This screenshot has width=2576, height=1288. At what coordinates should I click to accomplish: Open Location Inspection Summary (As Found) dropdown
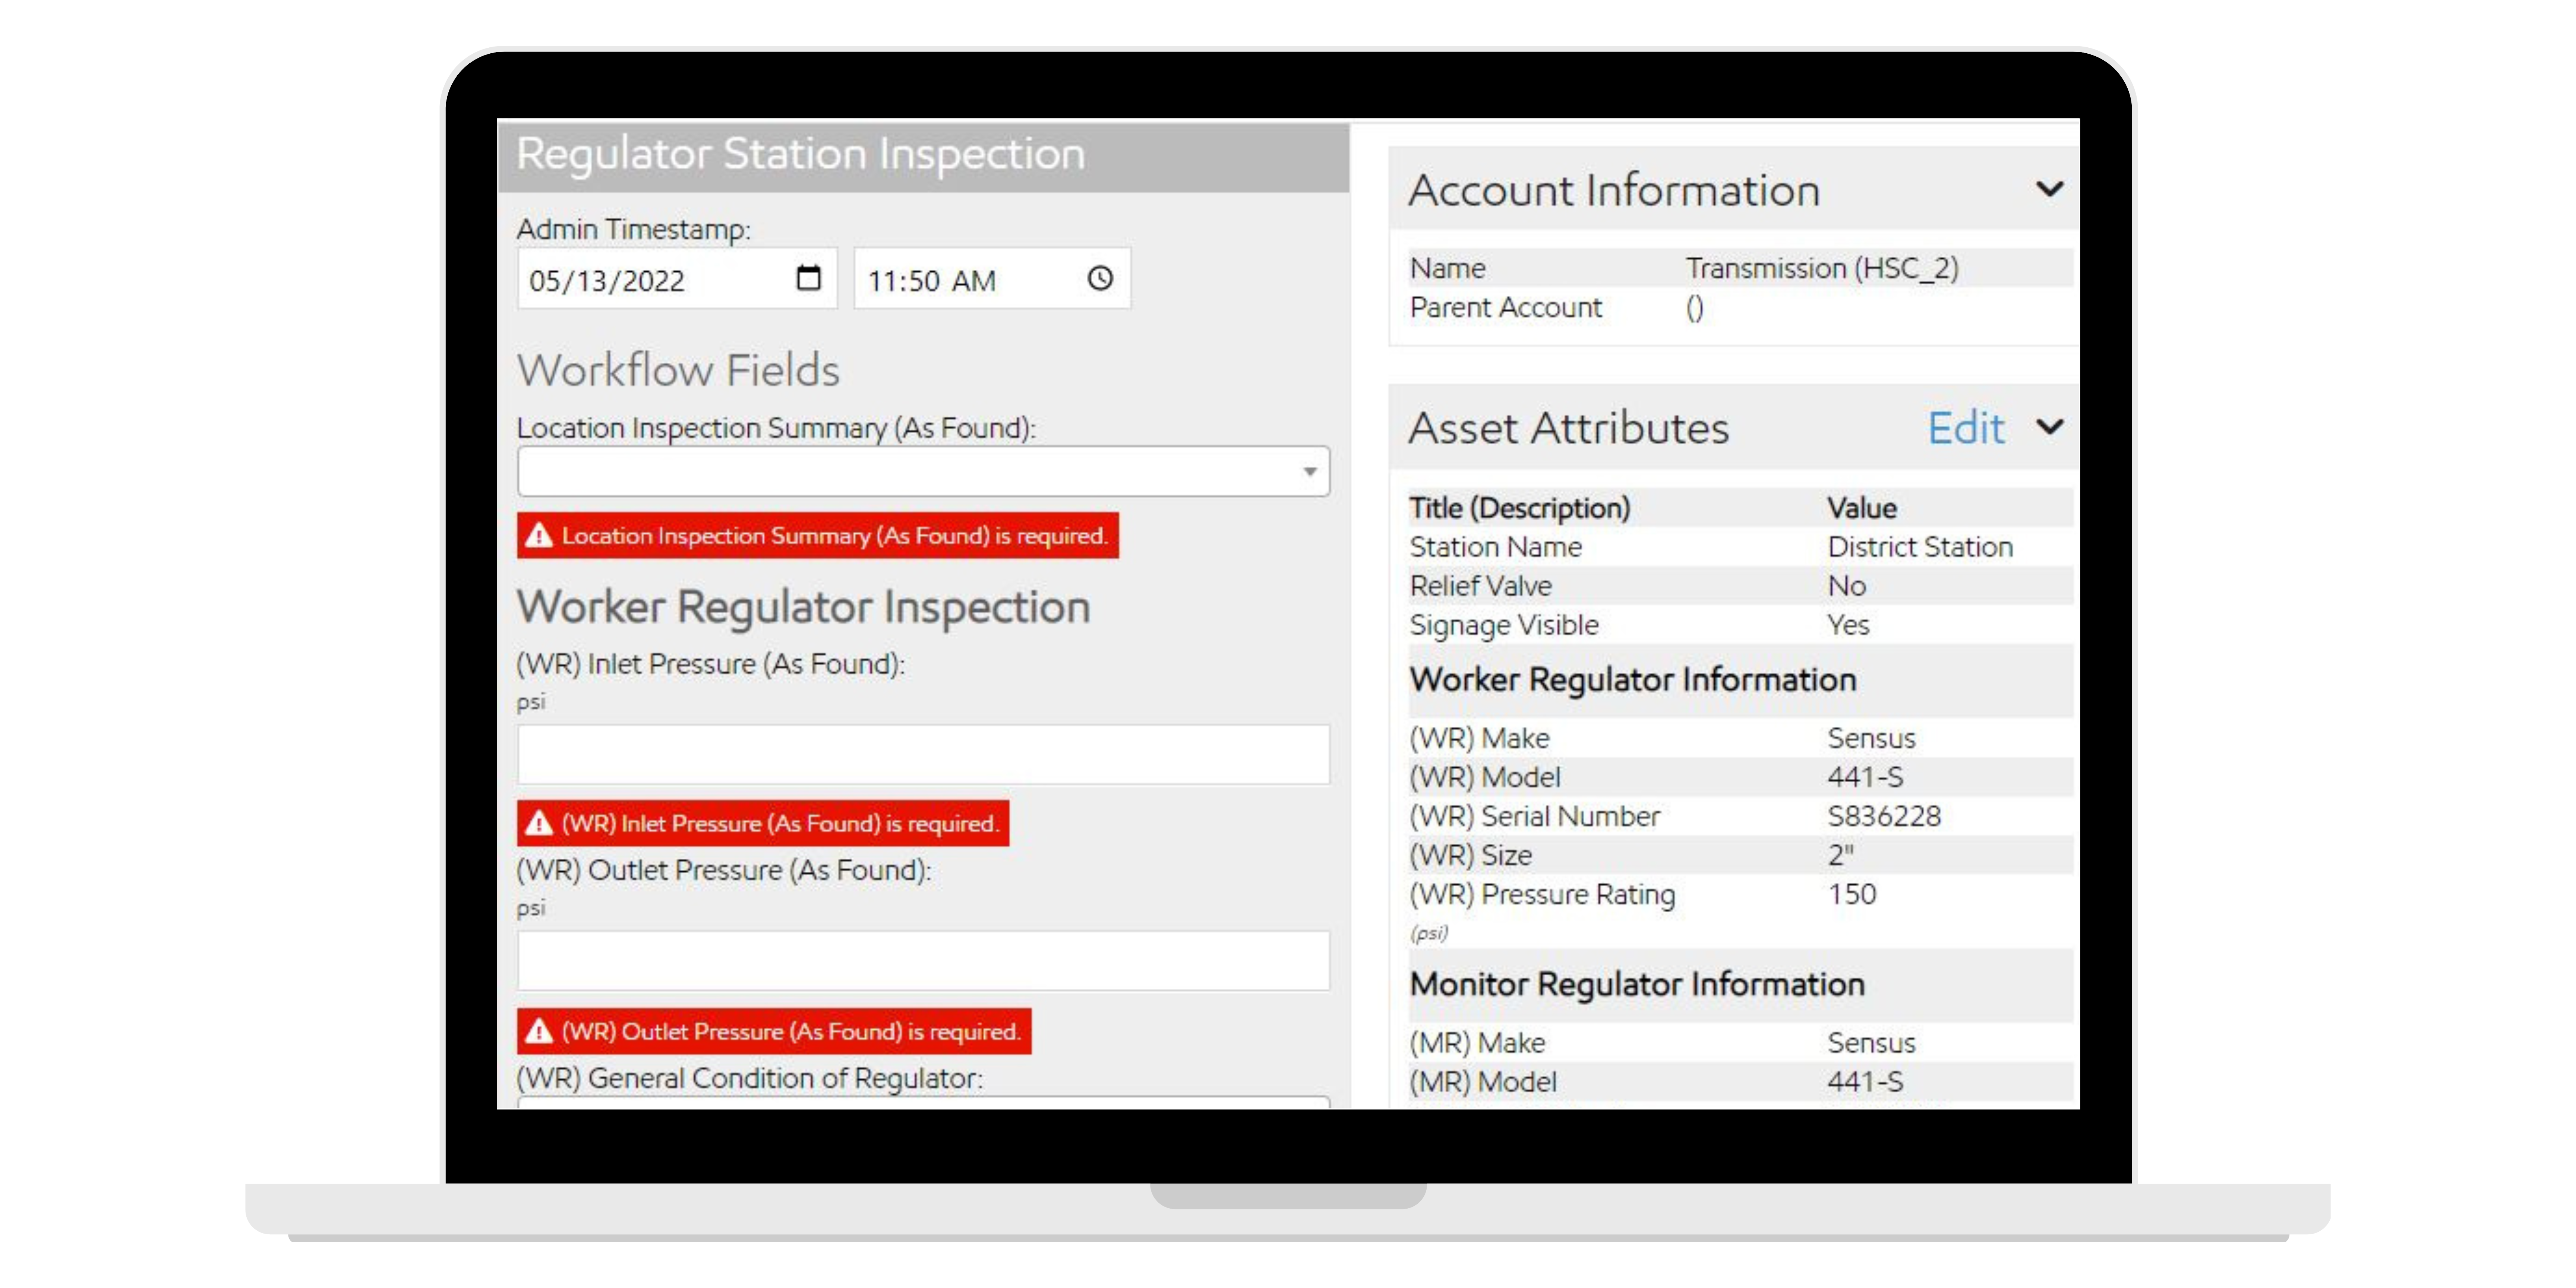point(923,471)
